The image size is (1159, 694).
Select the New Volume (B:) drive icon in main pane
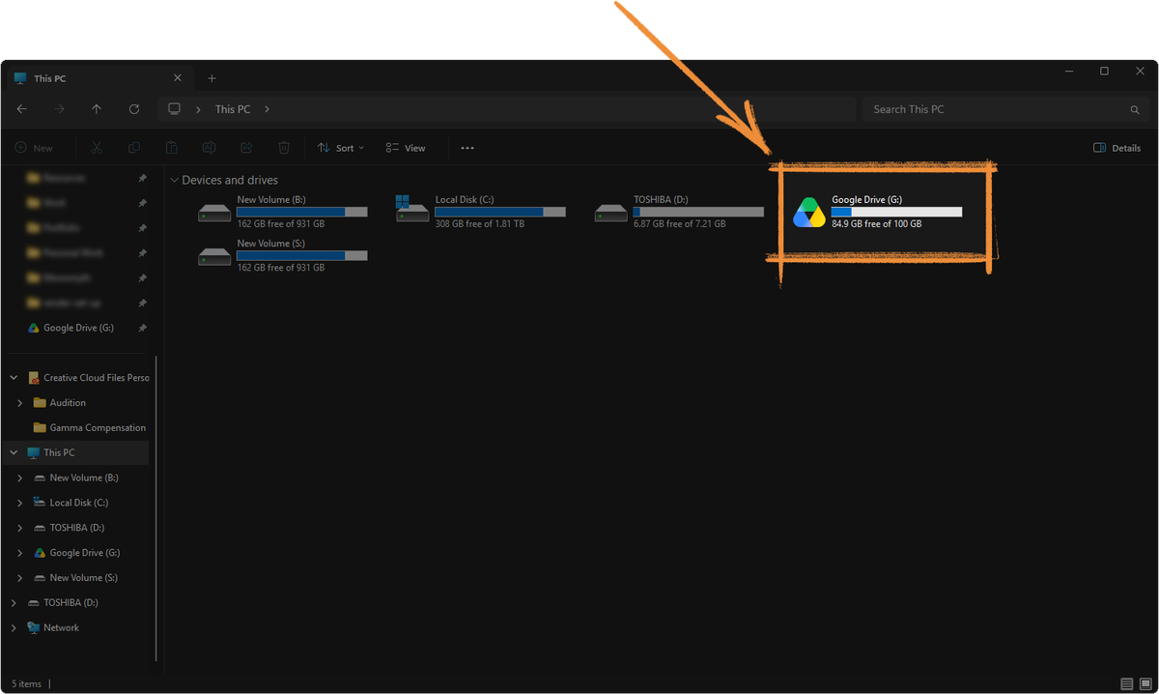click(x=214, y=212)
